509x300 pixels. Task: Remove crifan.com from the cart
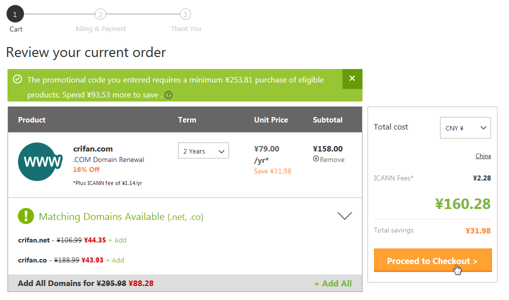pos(328,159)
